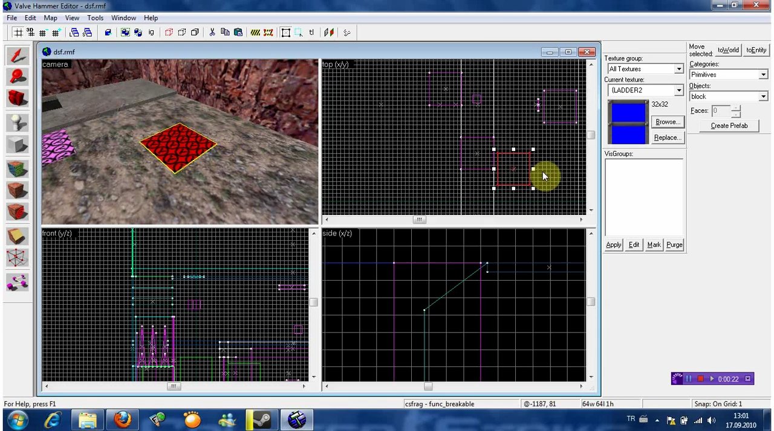Image resolution: width=774 pixels, height=431 pixels.
Task: Click the VisGroups Mark button
Action: tap(654, 245)
